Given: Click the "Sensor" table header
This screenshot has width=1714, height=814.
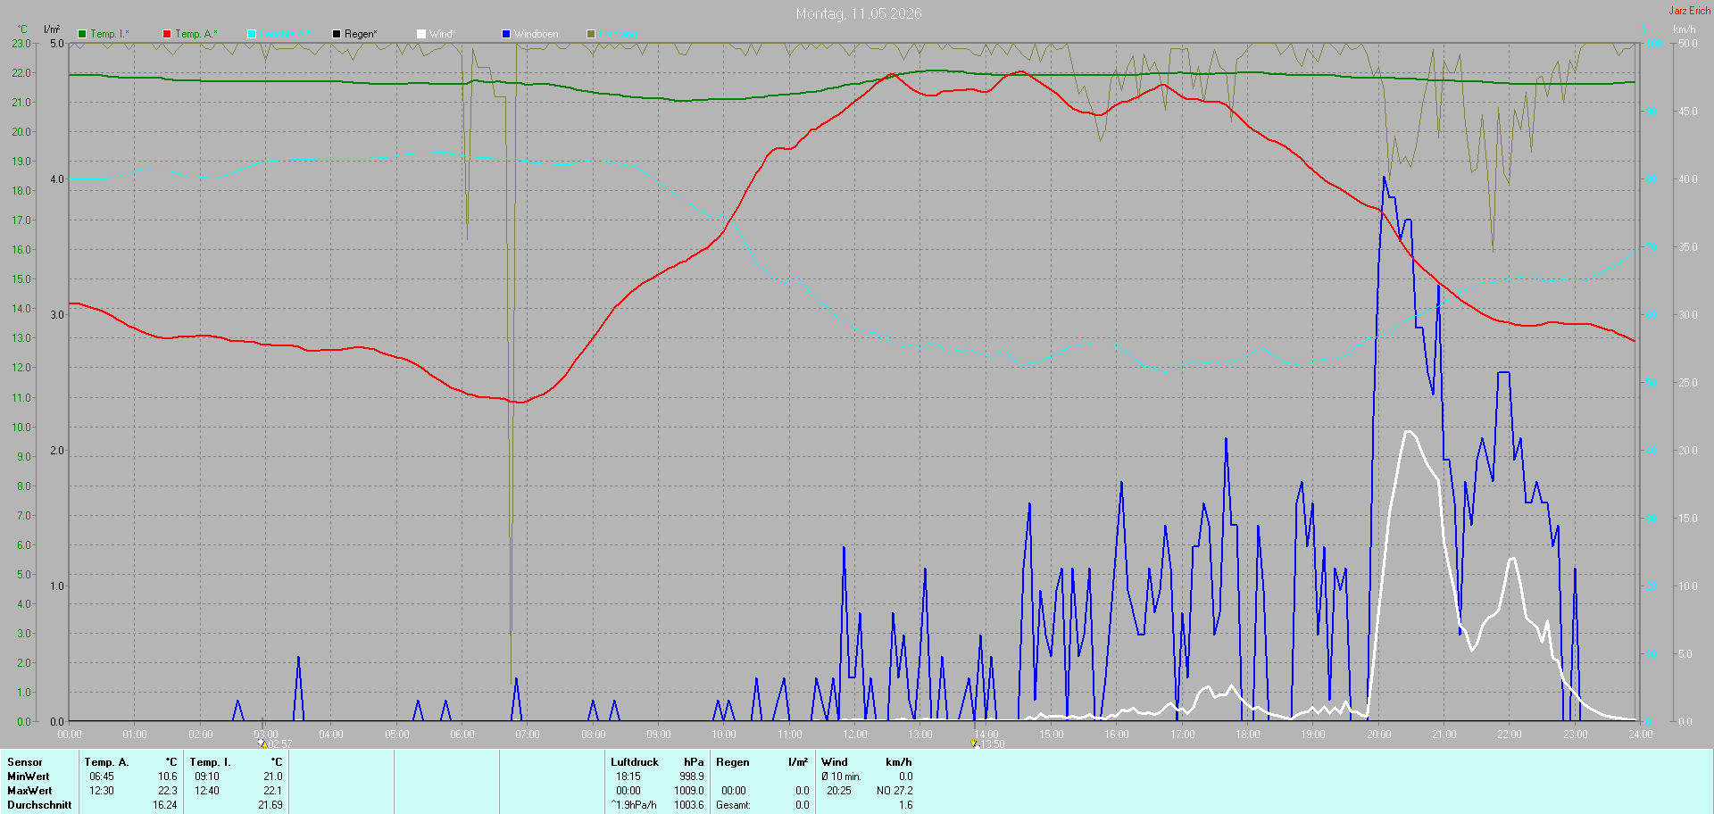Looking at the screenshot, I should tap(25, 762).
